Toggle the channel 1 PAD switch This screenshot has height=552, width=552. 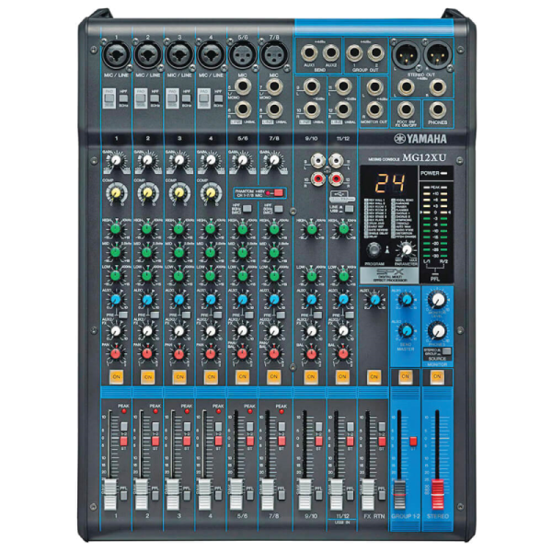tap(109, 98)
